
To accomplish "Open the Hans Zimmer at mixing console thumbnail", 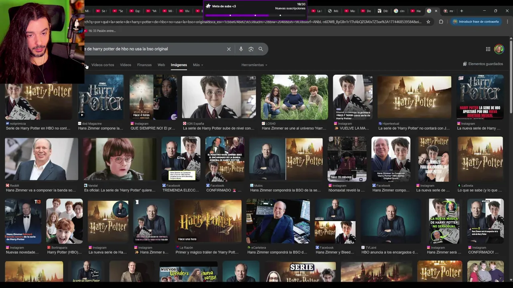I will 278,221.
